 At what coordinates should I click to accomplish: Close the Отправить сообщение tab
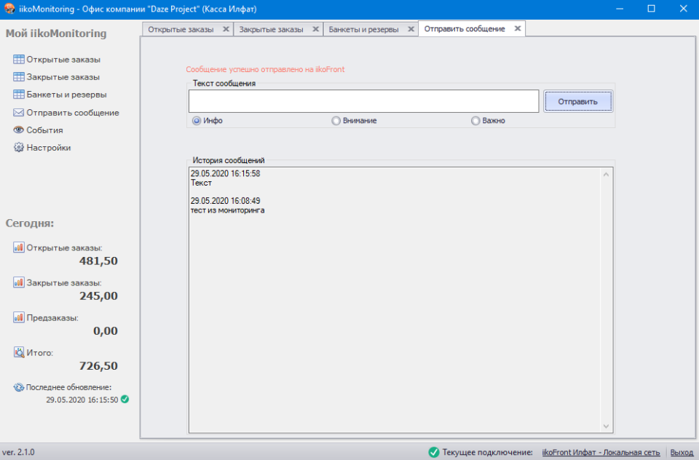(518, 28)
